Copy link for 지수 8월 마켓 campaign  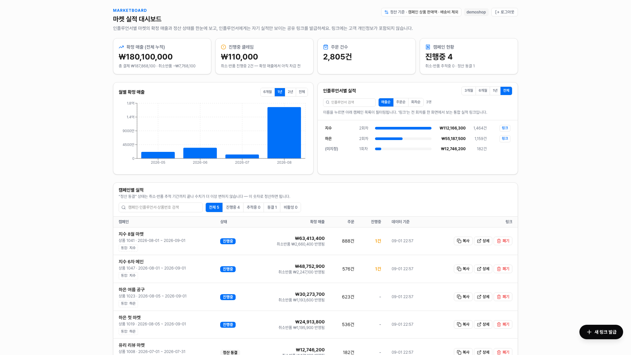click(x=463, y=241)
